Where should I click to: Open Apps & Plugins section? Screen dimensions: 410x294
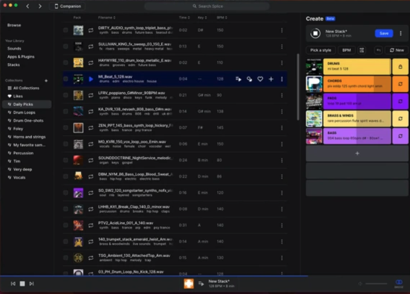point(21,57)
